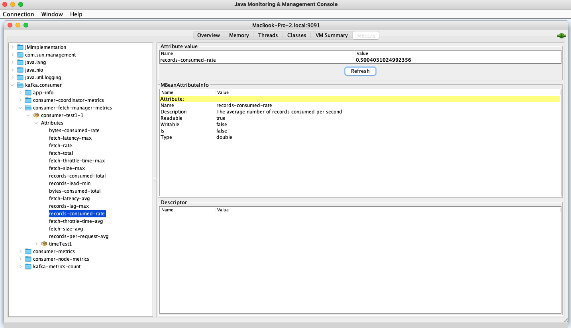Click the kafka-metrics-count folder icon
Screen dimensions: 571x328
pyautogui.click(x=28, y=266)
